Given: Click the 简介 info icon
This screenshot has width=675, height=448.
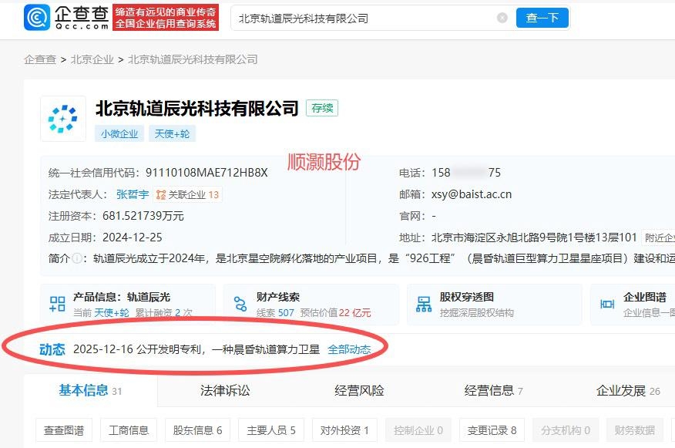Looking at the screenshot, I should [x=77, y=258].
